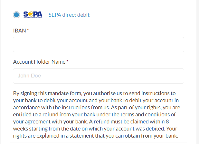The image size is (199, 144).
Task: Focus the IBAN input field
Action: click(x=98, y=45)
